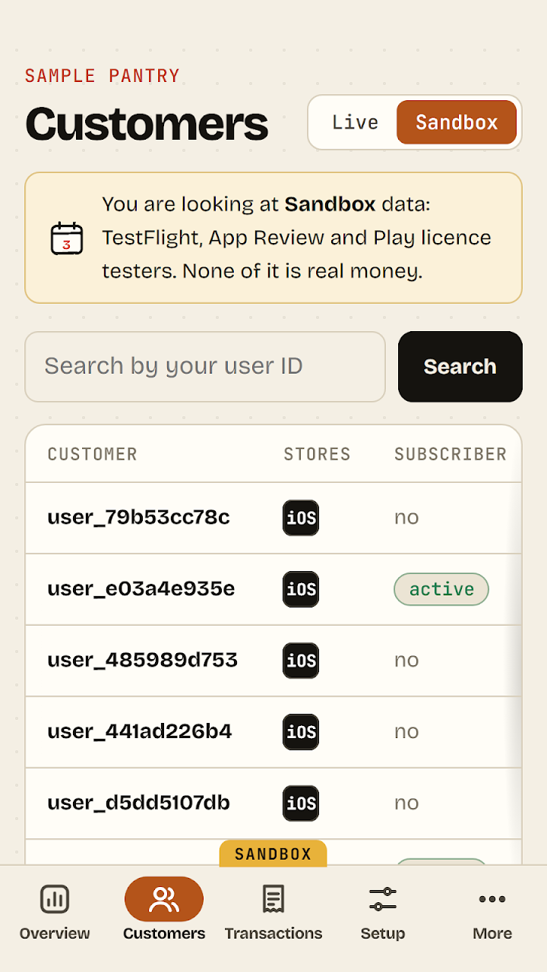Click the SUBSCRIBER column header
Viewport: 547px width, 972px height.
click(x=451, y=454)
